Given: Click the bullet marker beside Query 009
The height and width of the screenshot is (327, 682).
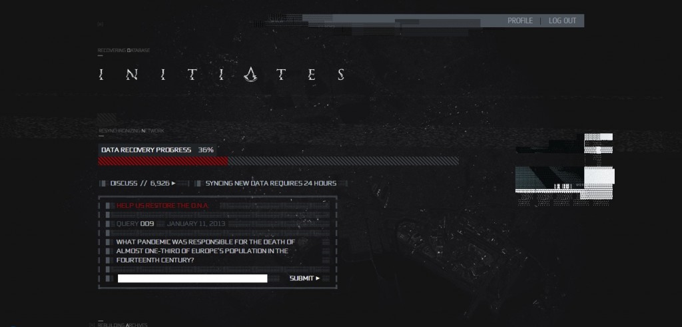Looking at the screenshot, I should [108, 224].
